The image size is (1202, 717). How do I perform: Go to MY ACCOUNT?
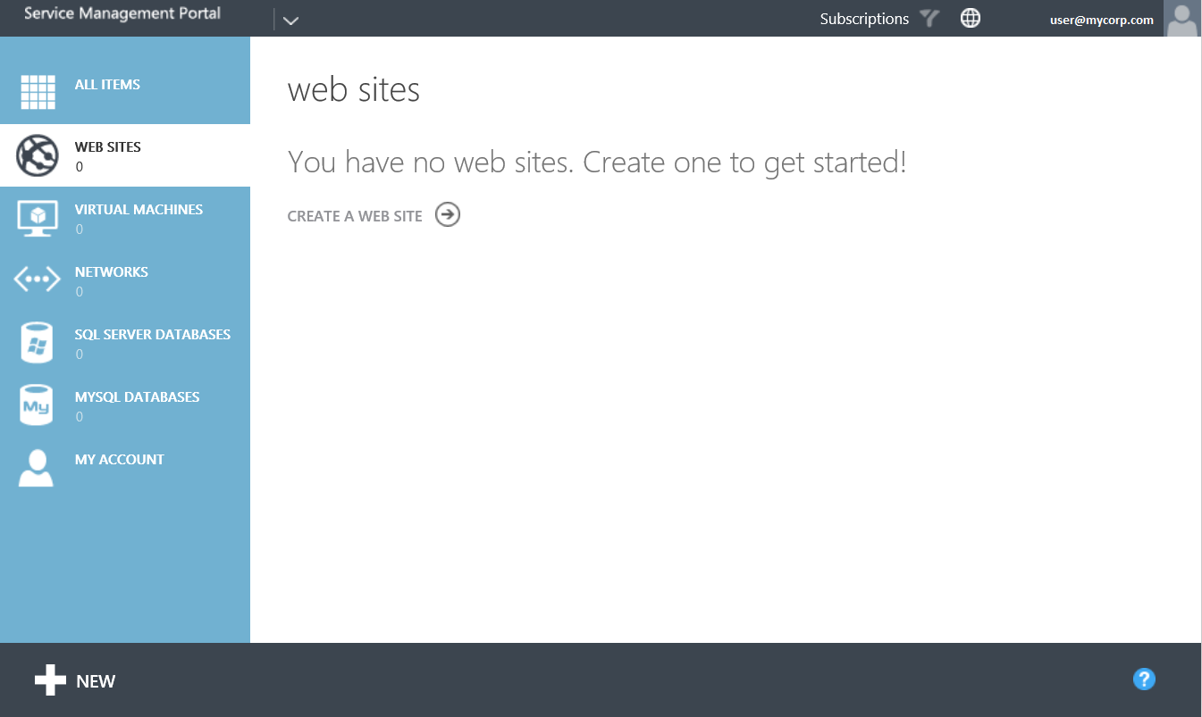[x=125, y=468]
